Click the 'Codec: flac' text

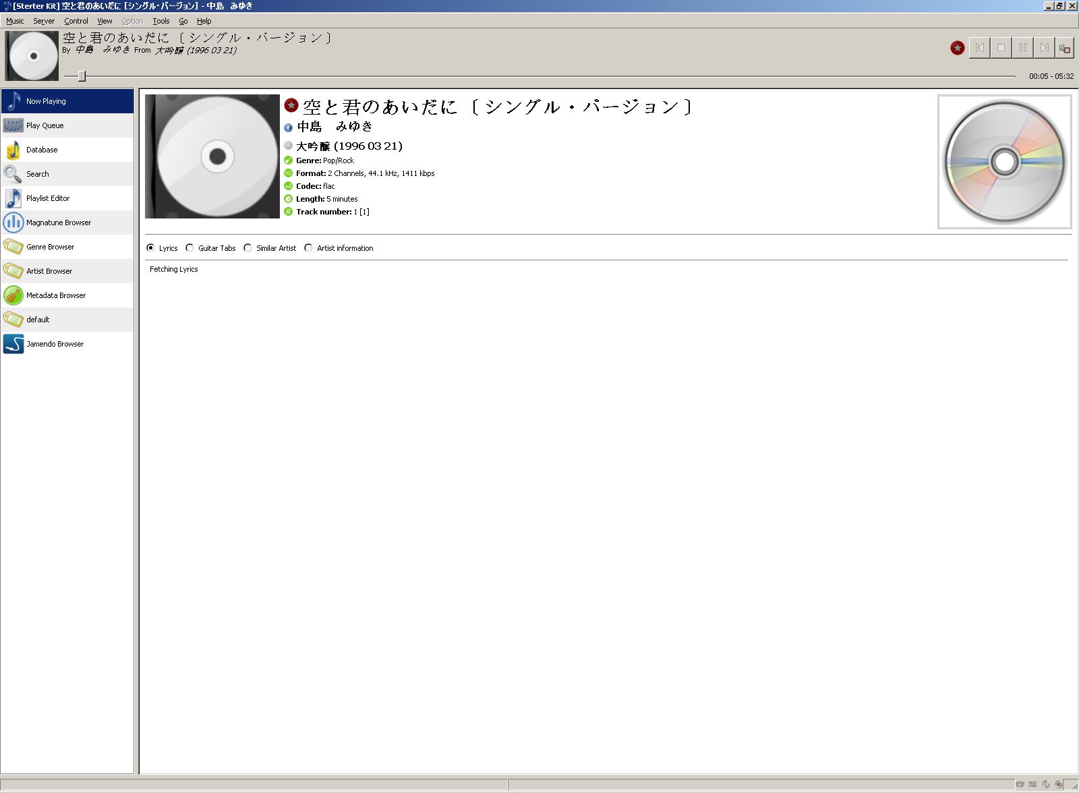(316, 186)
